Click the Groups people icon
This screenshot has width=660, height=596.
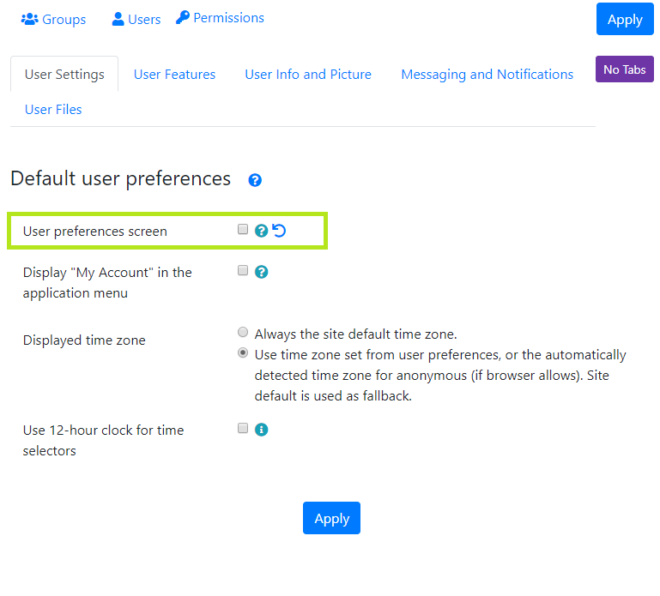29,19
